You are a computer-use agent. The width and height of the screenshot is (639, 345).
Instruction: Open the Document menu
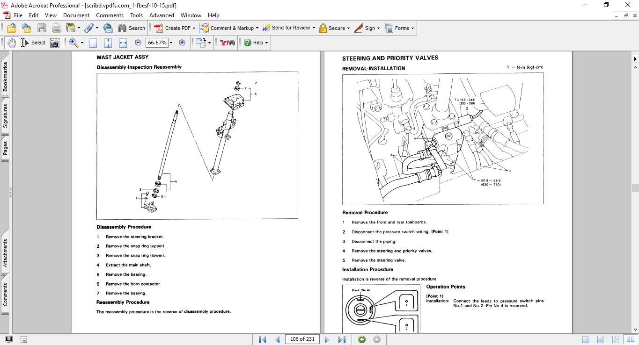tap(76, 15)
